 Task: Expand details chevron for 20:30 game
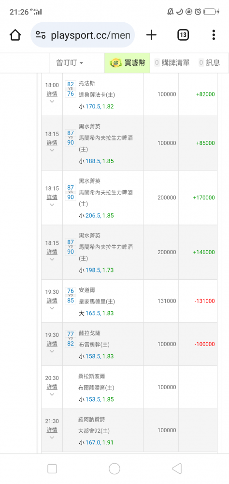52,394
